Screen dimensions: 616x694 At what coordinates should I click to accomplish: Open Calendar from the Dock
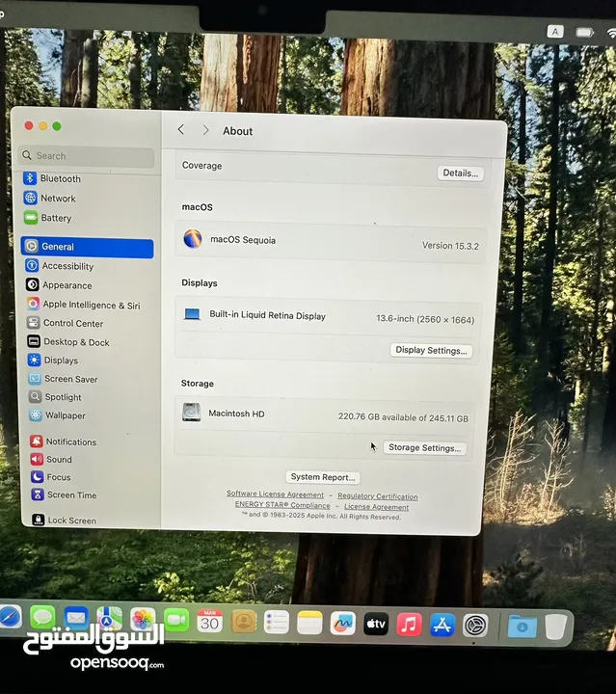(210, 621)
